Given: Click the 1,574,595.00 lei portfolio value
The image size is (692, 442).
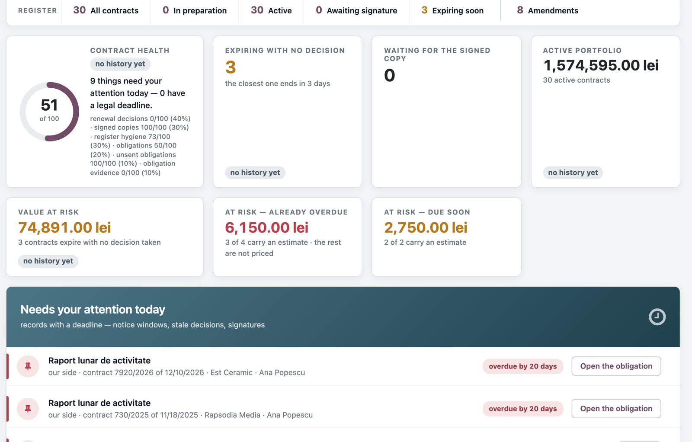Looking at the screenshot, I should tap(601, 65).
